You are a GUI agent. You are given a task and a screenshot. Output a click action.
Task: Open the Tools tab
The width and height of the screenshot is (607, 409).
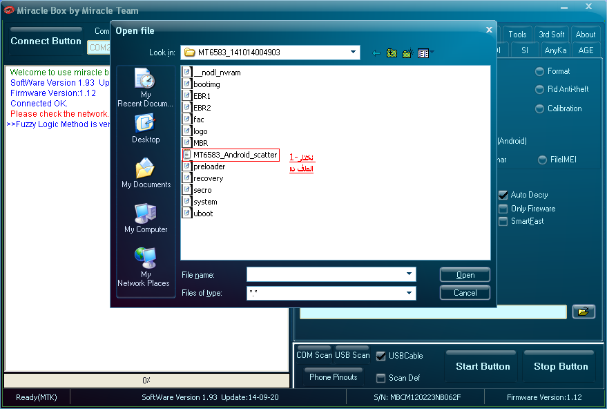(517, 35)
